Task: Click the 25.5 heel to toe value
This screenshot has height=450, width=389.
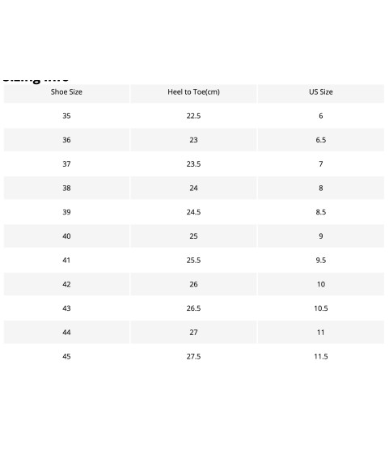Action: 193,261
